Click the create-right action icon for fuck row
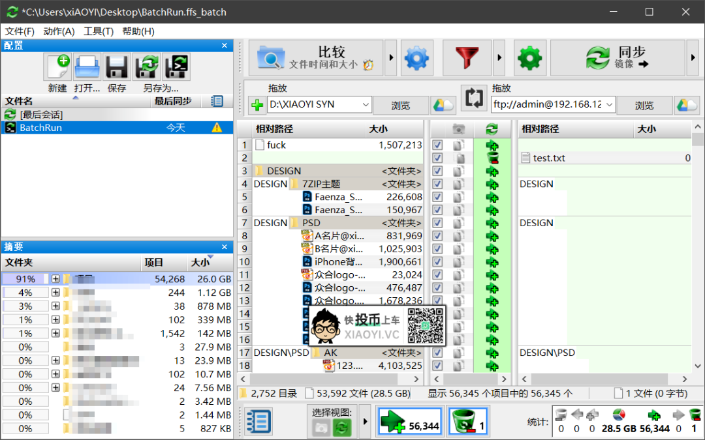705x440 pixels. point(492,145)
